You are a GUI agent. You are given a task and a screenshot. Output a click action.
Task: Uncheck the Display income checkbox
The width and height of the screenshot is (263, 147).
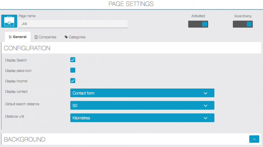click(73, 81)
